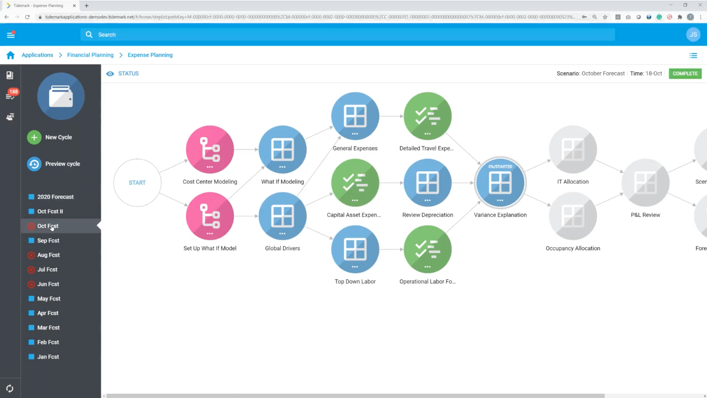Expand the three dots on Review Depreciation
The height and width of the screenshot is (398, 707).
427,200
